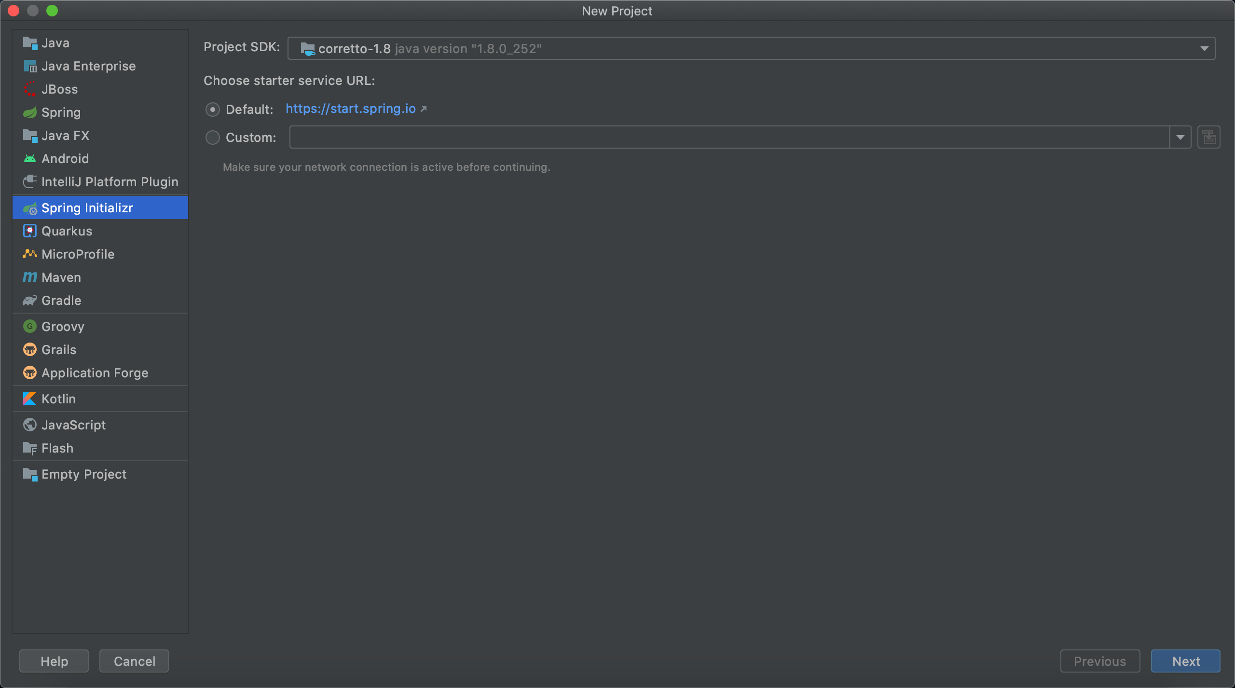The height and width of the screenshot is (688, 1235).
Task: Click the Java Enterprise icon
Action: pyautogui.click(x=30, y=66)
